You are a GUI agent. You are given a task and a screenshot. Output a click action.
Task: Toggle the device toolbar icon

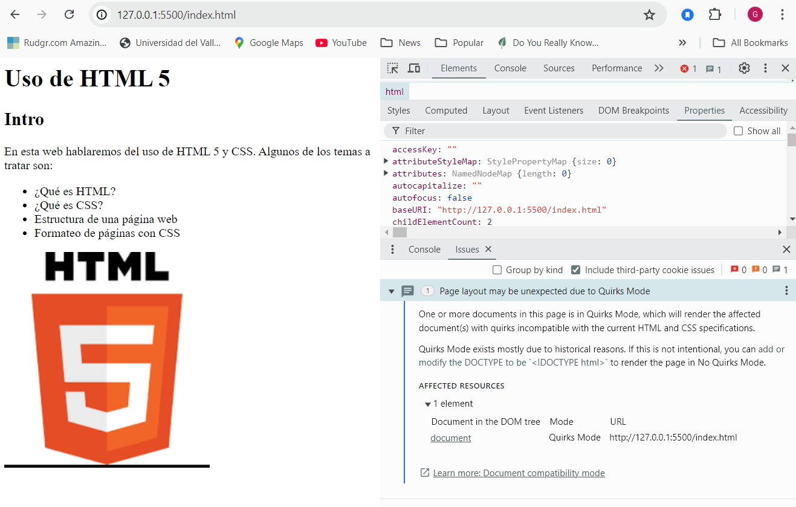tap(414, 68)
